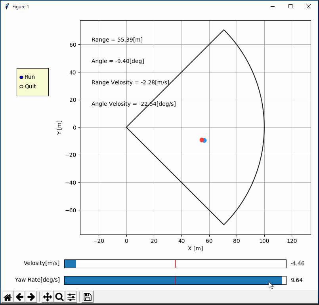Activate the Pan axes tool
Viewport: 319px width, 305px height.
pyautogui.click(x=48, y=297)
